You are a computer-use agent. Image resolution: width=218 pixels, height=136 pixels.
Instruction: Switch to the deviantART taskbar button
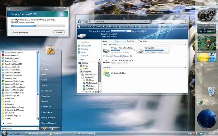(37, 134)
